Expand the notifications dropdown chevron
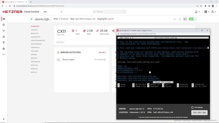The image size is (219, 123). click(x=199, y=12)
